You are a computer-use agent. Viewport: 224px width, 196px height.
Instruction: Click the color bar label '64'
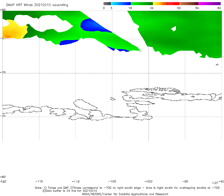pyautogui.click(x=197, y=8)
